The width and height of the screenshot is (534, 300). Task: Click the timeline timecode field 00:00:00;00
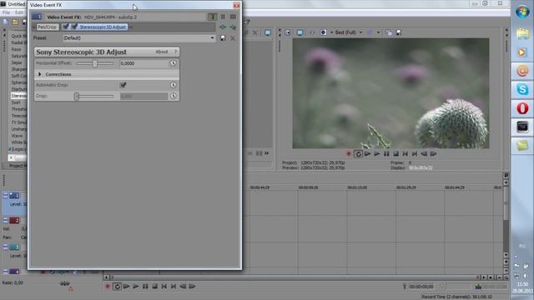point(421,287)
